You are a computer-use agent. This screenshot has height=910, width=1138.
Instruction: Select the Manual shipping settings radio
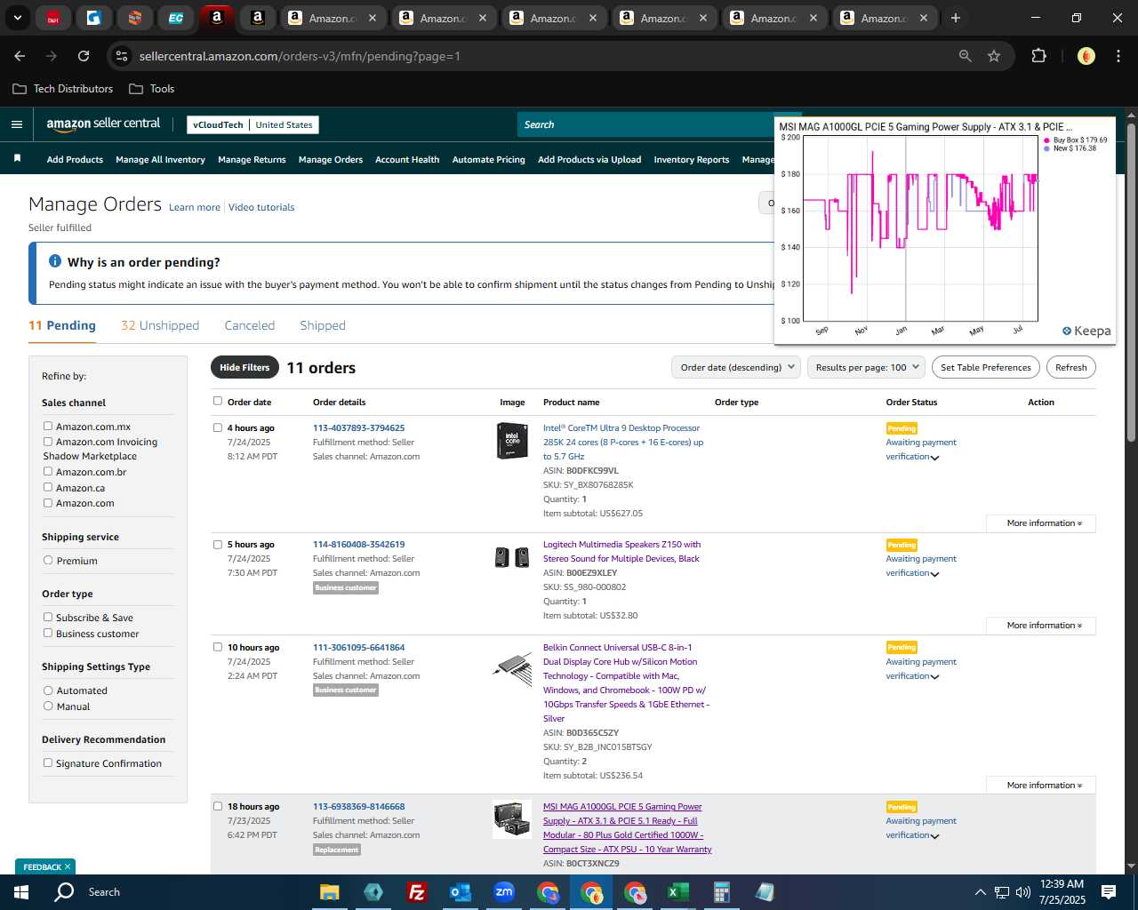pyautogui.click(x=48, y=706)
